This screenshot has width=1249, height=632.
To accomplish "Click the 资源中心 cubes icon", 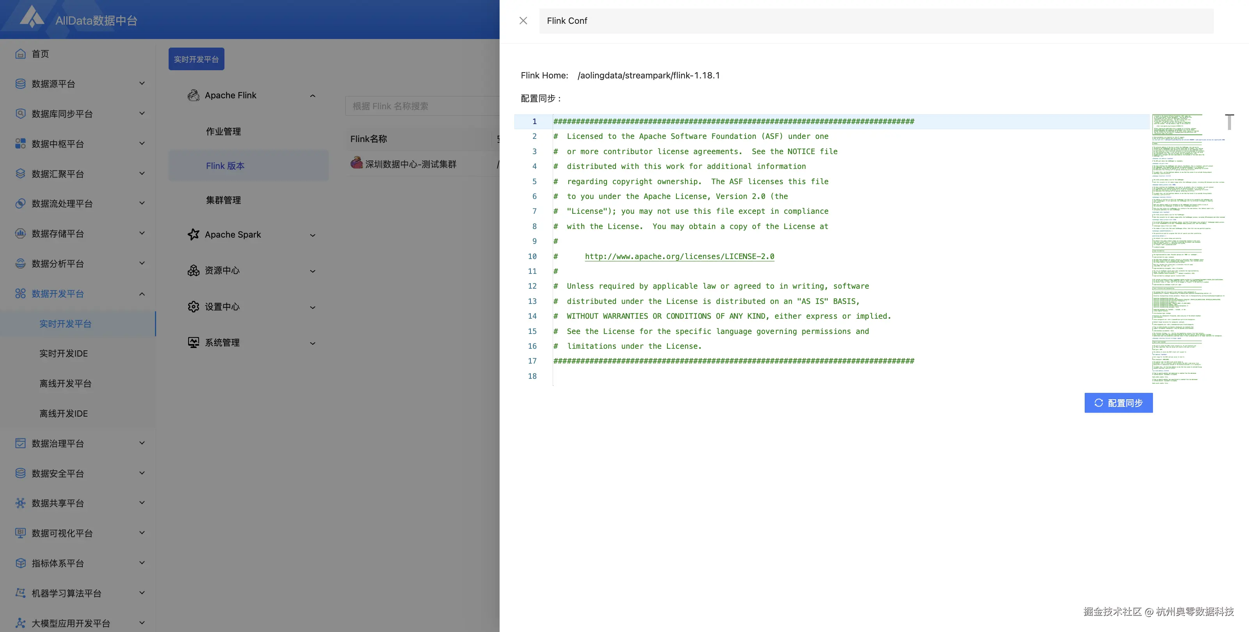I will tap(194, 270).
